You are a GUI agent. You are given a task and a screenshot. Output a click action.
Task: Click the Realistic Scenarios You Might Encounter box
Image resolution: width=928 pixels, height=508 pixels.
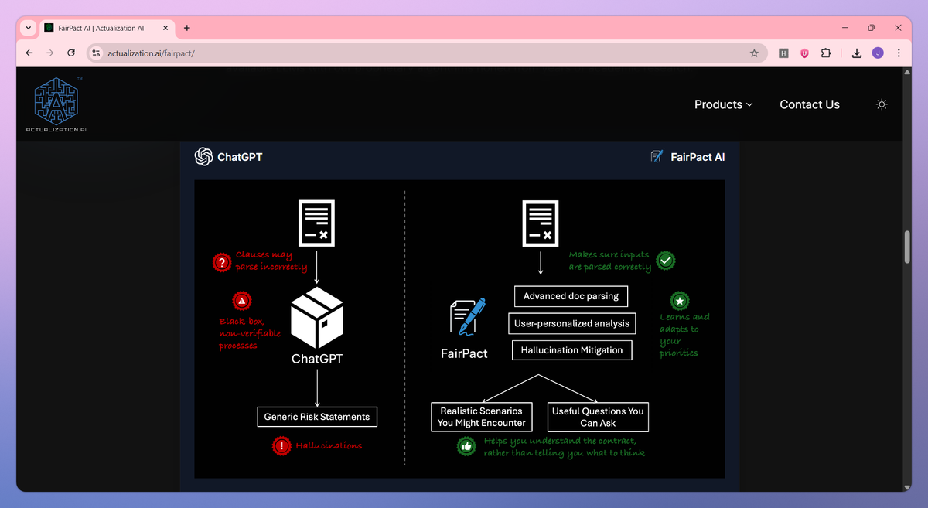481,417
